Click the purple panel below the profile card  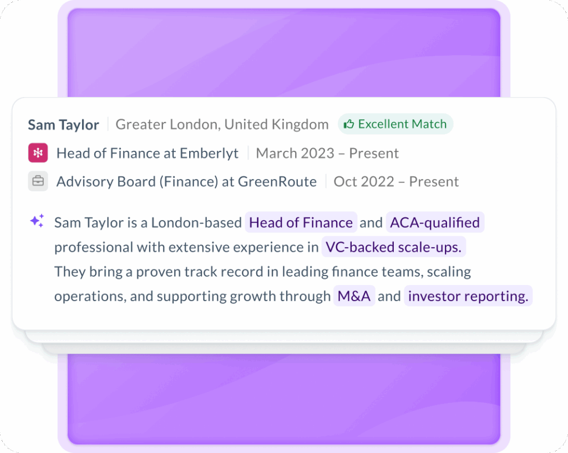coord(284,399)
